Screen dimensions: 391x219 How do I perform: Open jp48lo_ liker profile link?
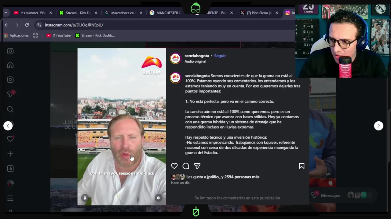pyautogui.click(x=214, y=177)
